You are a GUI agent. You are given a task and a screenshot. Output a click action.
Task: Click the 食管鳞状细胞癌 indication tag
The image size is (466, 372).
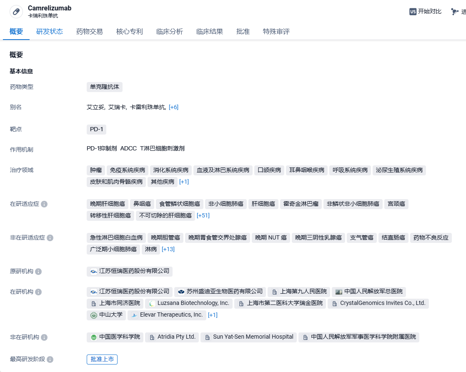(x=180, y=204)
